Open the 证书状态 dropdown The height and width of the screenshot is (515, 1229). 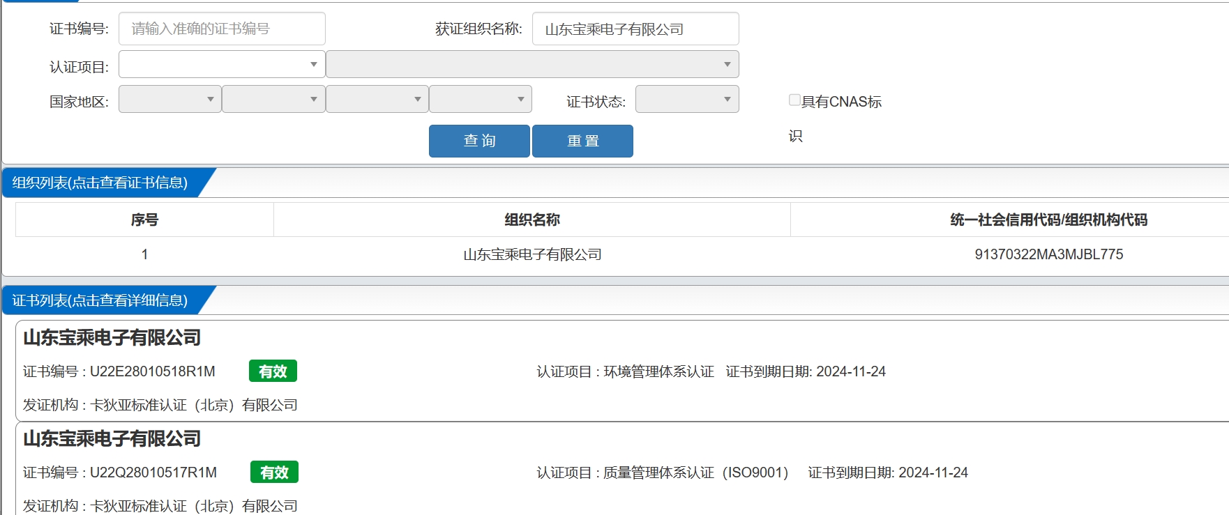(687, 99)
